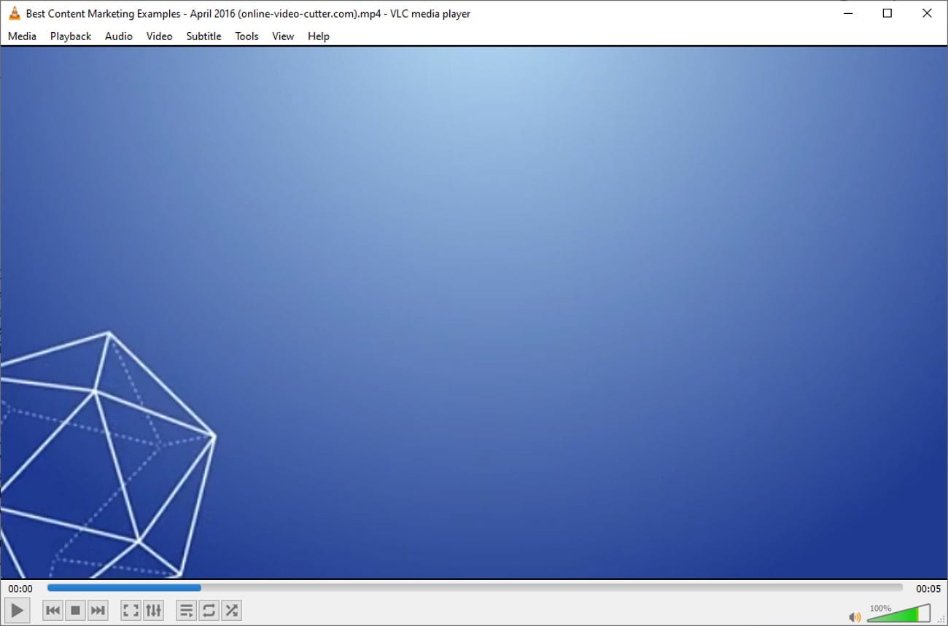Open the extended settings equalizer icon
This screenshot has width=948, height=626.
click(153, 610)
